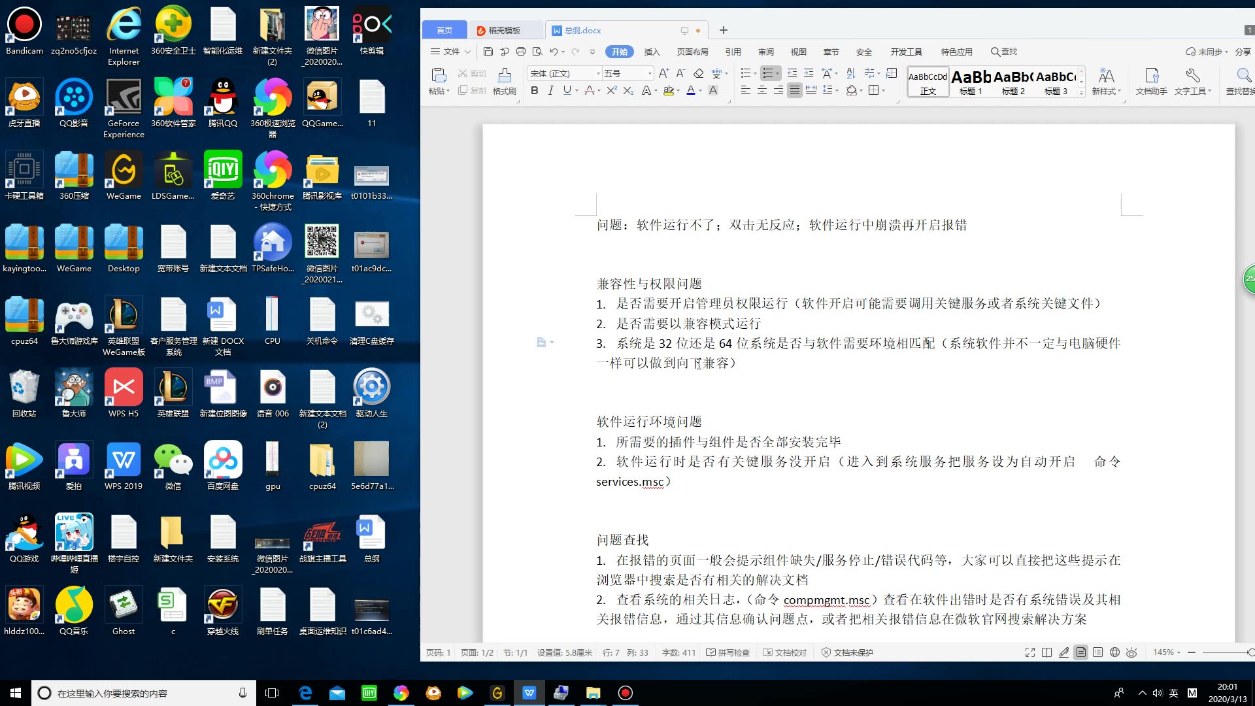Click the save document icon
This screenshot has width=1255, height=706.
point(488,52)
